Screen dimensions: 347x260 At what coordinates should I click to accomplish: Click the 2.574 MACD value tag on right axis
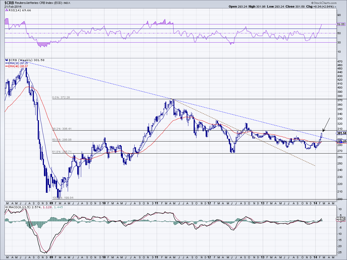click(341, 218)
